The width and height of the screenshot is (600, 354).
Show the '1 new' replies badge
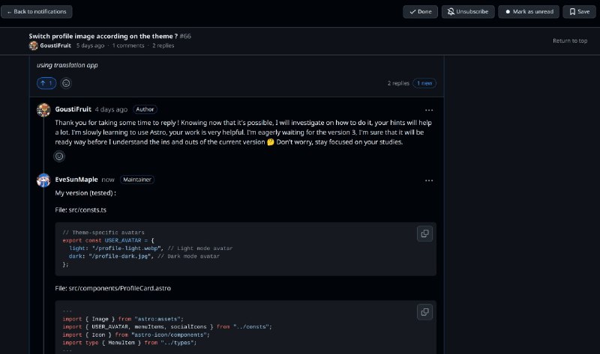(424, 83)
